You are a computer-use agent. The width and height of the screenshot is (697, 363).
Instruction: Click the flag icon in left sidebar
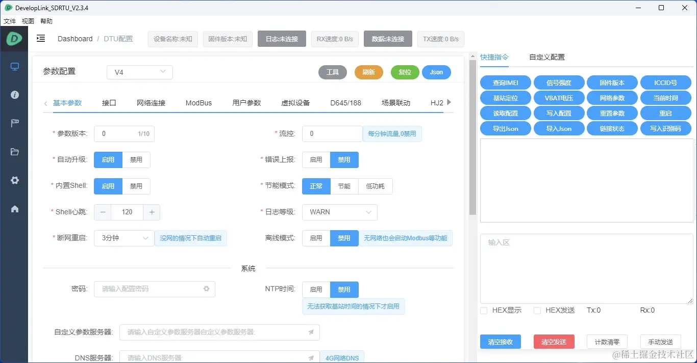point(14,123)
